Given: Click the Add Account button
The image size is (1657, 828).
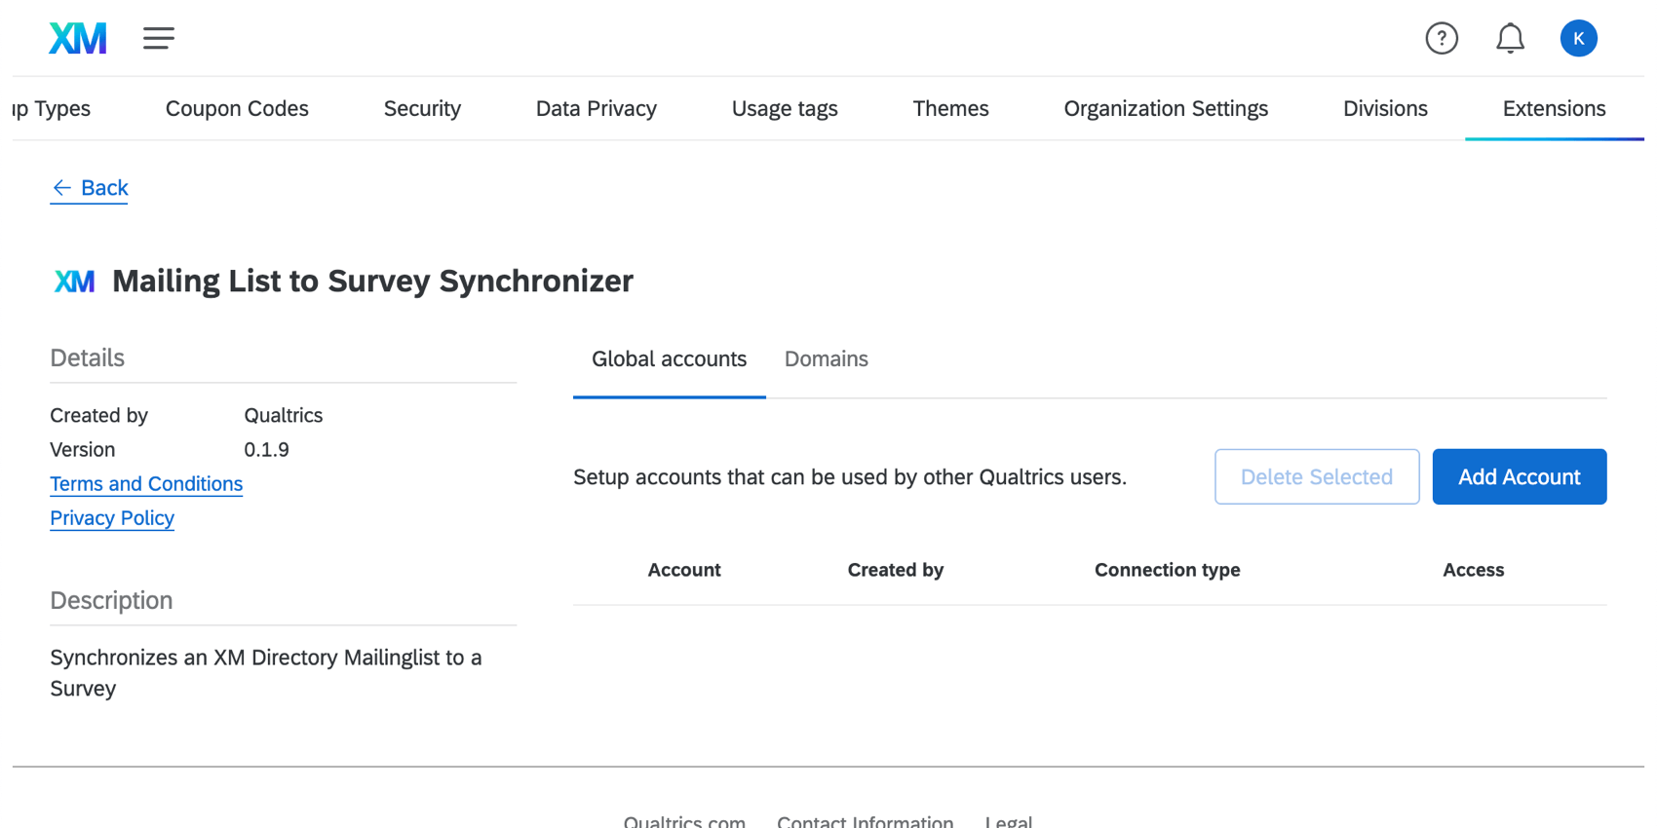Looking at the screenshot, I should click(x=1519, y=477).
